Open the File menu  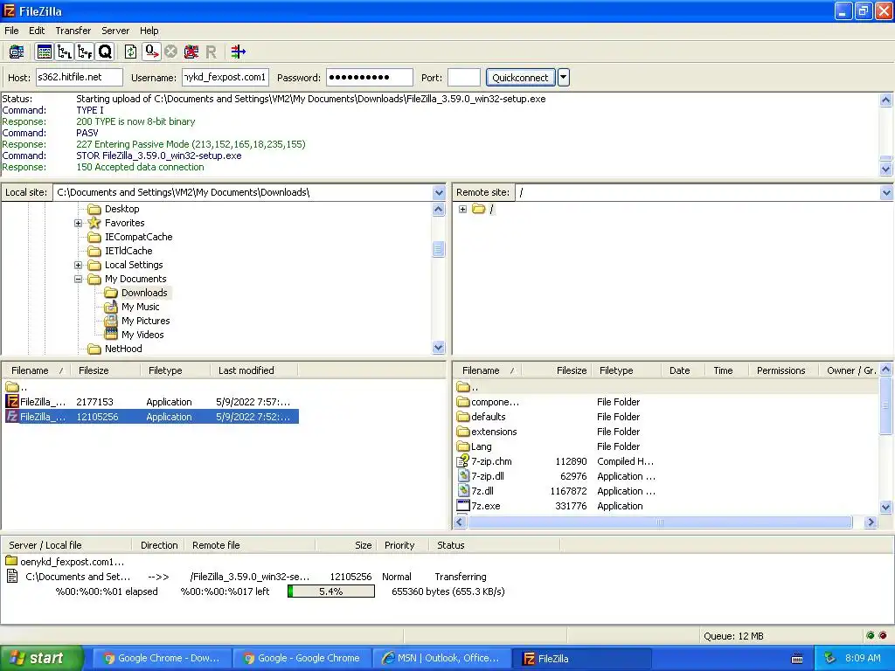coord(11,31)
